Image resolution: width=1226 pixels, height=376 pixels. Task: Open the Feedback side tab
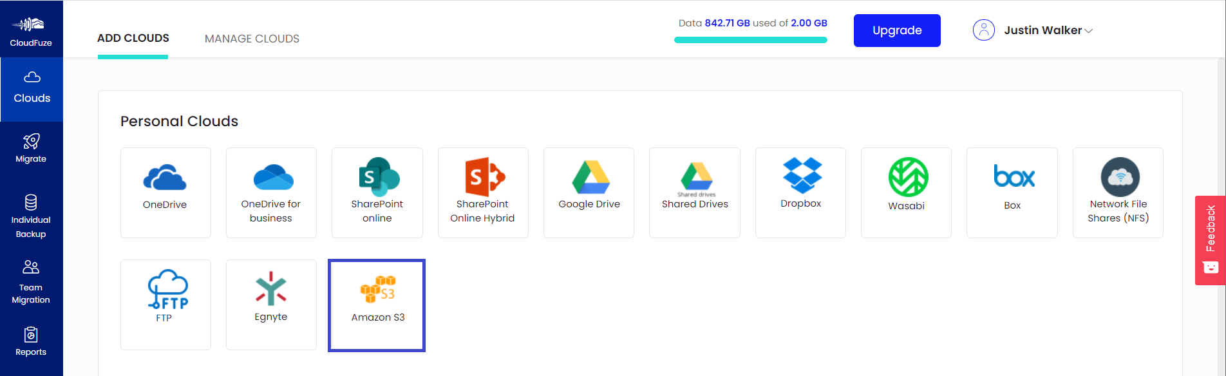1210,240
